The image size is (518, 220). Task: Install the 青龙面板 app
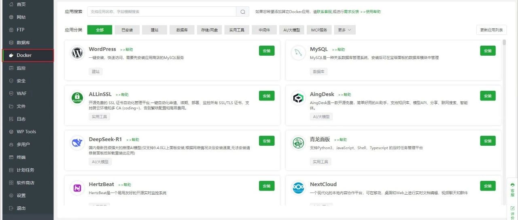pos(488,141)
